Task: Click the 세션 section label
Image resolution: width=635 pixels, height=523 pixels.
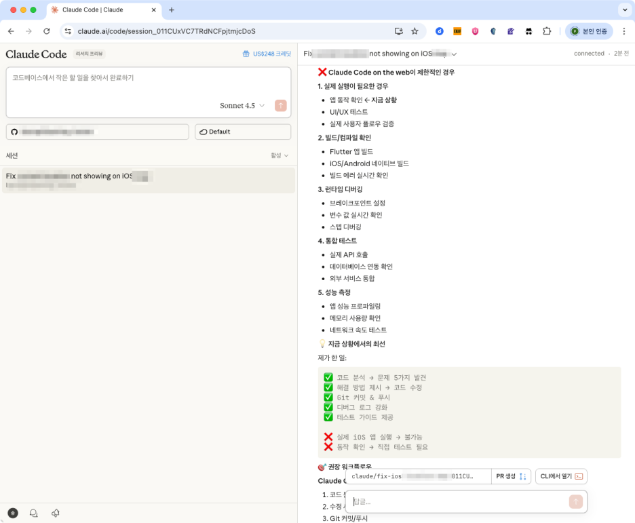Action: click(x=12, y=155)
